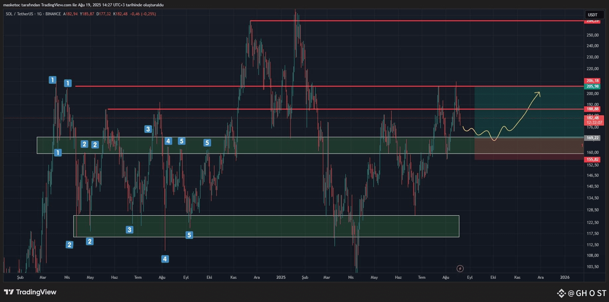Click the 108,00 price axis label
Viewport: 609px width, 302px height.
(x=593, y=255)
